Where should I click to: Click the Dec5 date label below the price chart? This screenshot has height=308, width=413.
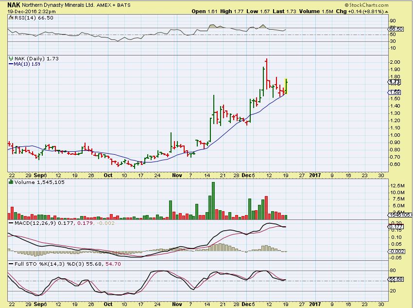pyautogui.click(x=248, y=175)
